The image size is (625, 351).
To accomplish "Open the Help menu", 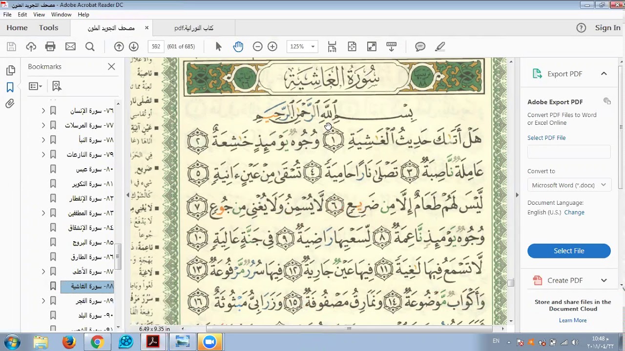I will (83, 15).
